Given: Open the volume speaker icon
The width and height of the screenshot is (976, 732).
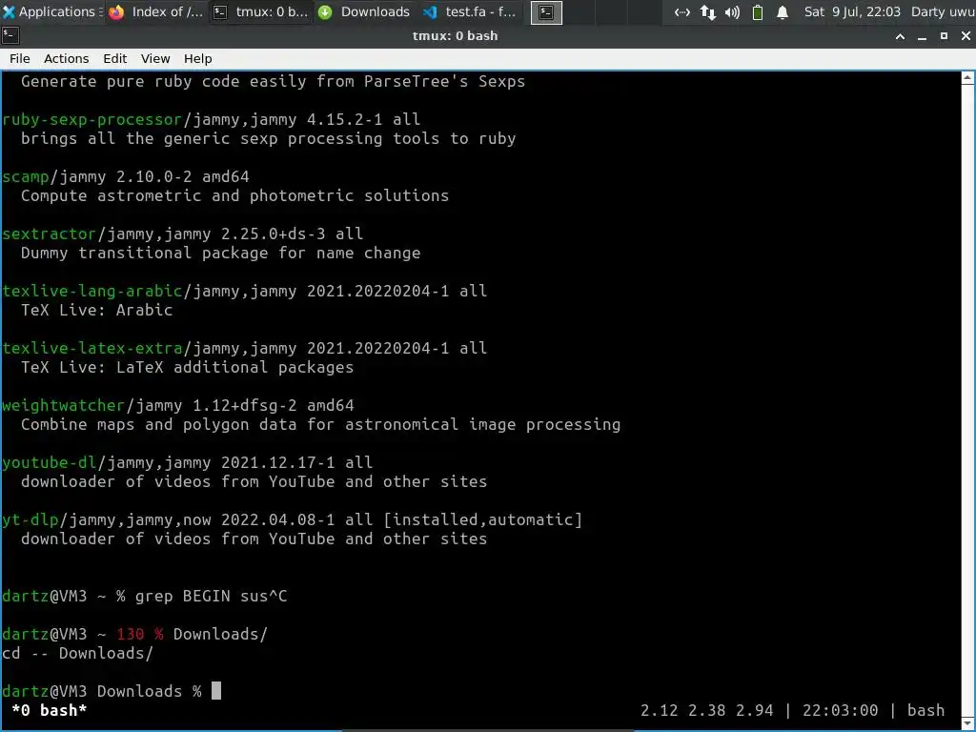Looking at the screenshot, I should tap(733, 11).
